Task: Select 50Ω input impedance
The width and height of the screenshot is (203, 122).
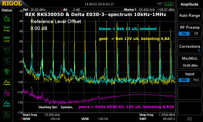Action: coord(184,80)
